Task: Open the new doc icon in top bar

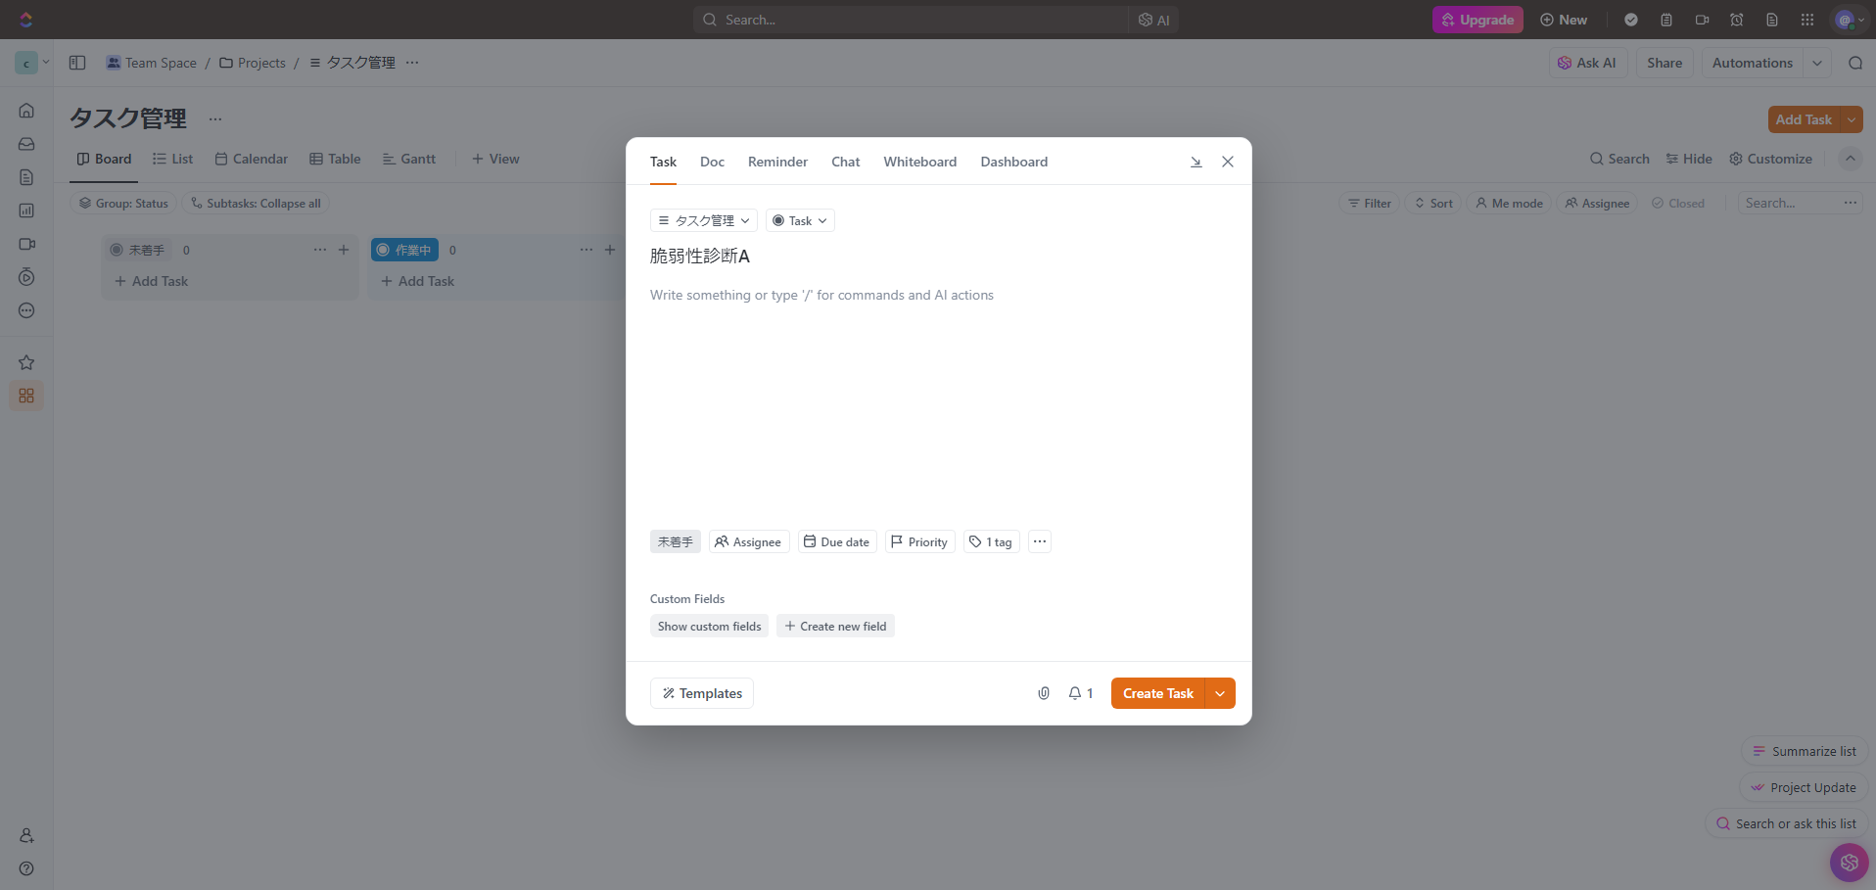Action: (x=1771, y=20)
